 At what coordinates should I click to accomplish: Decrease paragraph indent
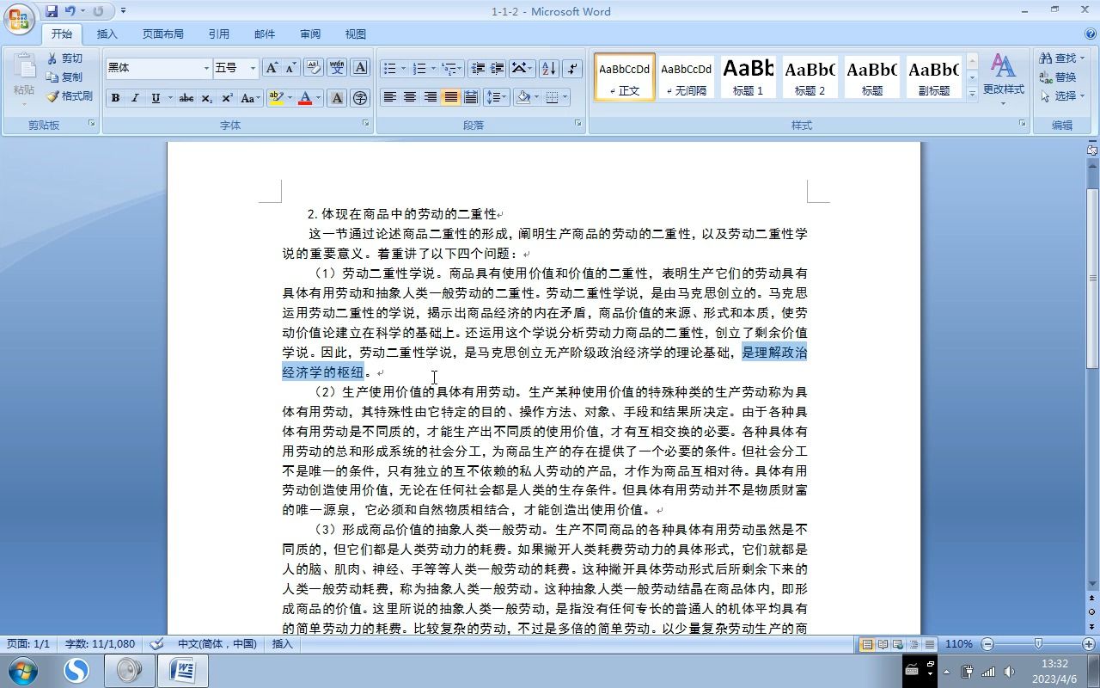478,68
